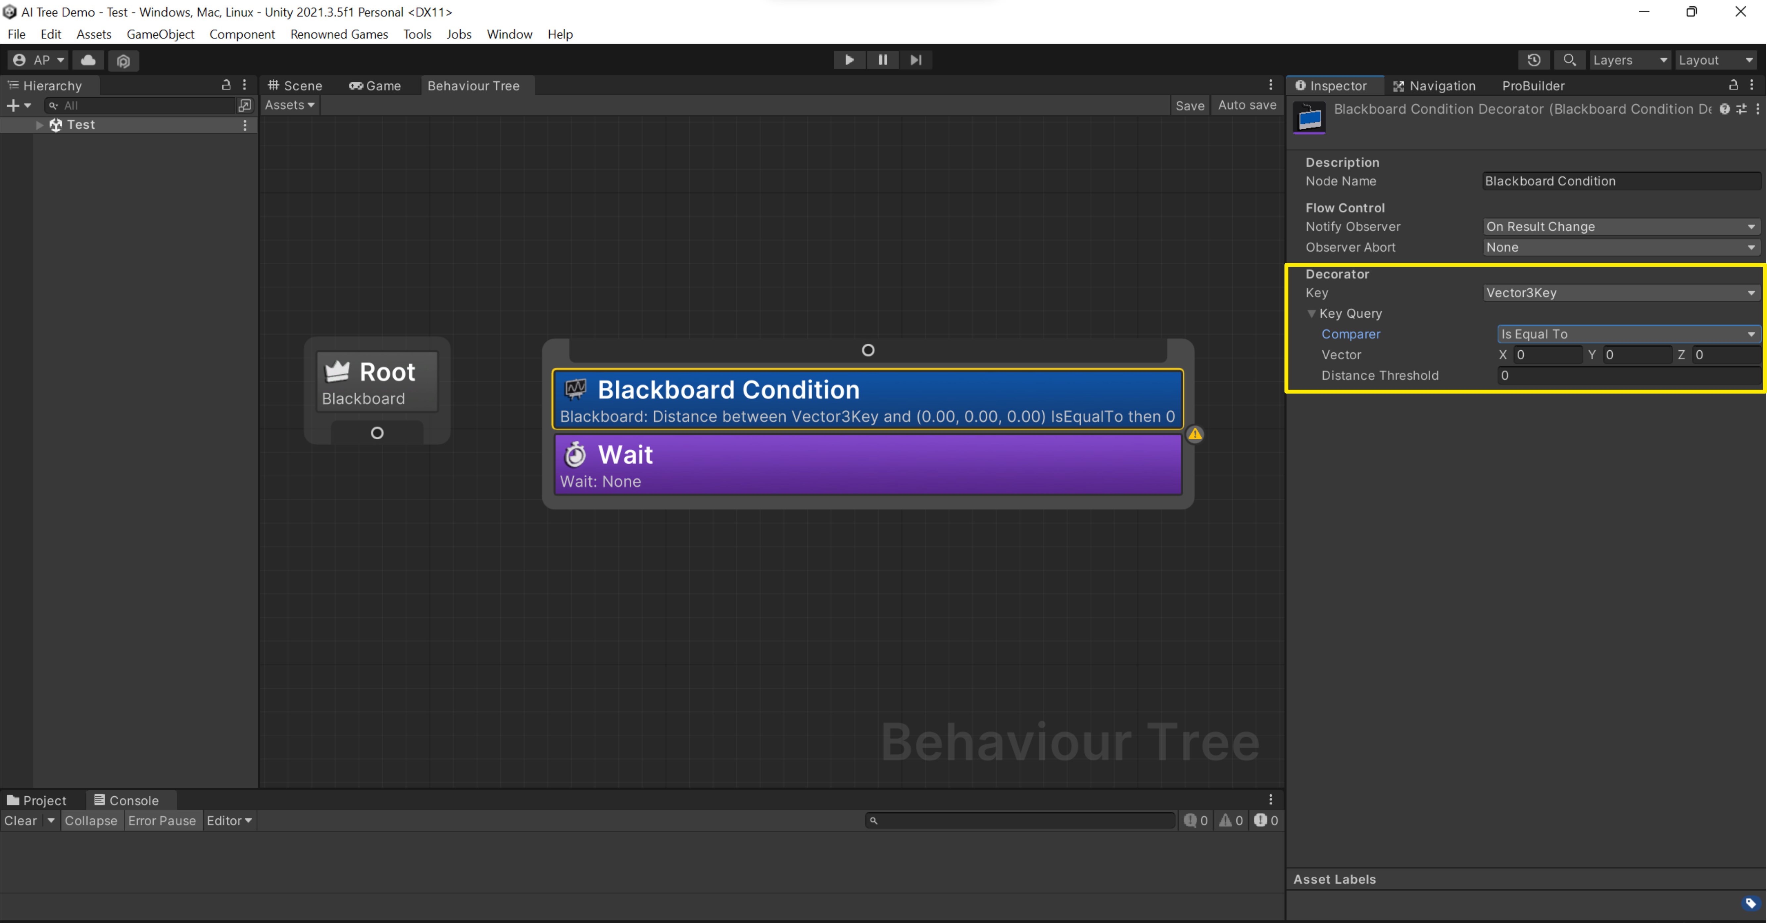Screen dimensions: 1767x923
Task: Click the Step frame button
Action: coord(916,60)
